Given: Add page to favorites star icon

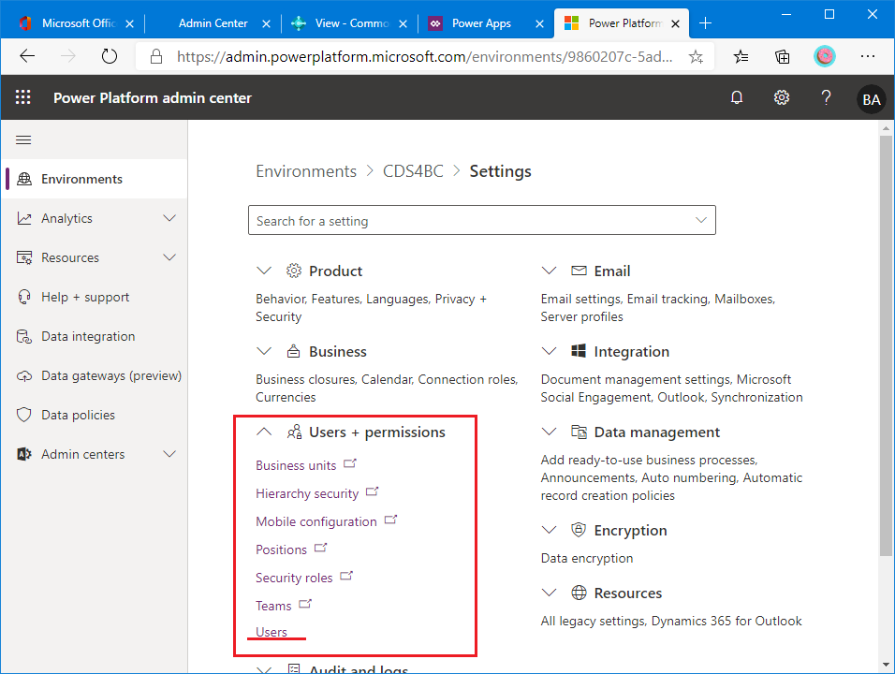Looking at the screenshot, I should (x=696, y=56).
